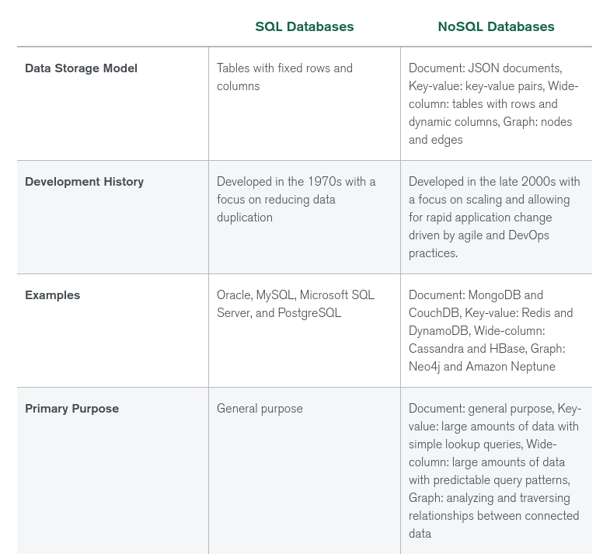610x554 pixels.
Task: Select the Examples row label
Action: 53,295
